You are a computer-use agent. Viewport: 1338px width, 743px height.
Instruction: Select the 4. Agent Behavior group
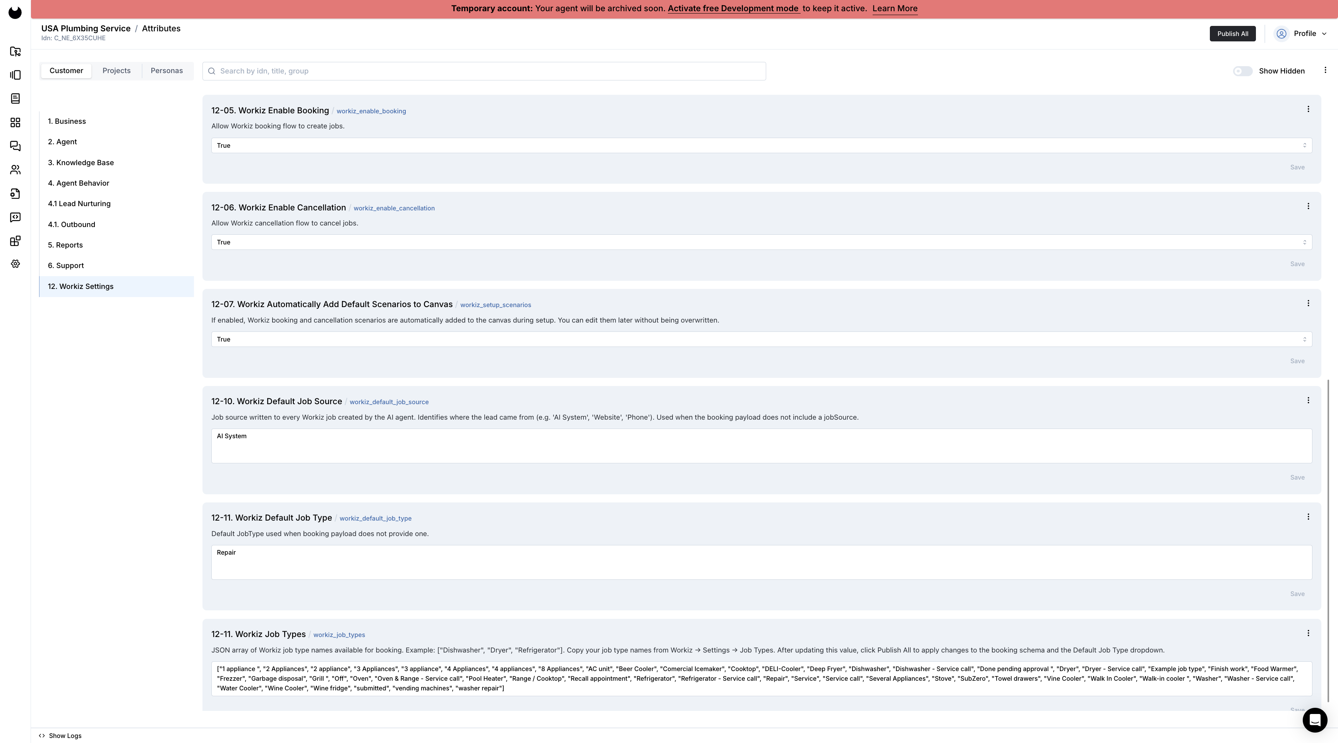click(x=117, y=183)
